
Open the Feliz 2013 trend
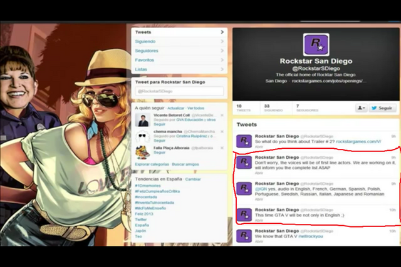click(x=144, y=214)
